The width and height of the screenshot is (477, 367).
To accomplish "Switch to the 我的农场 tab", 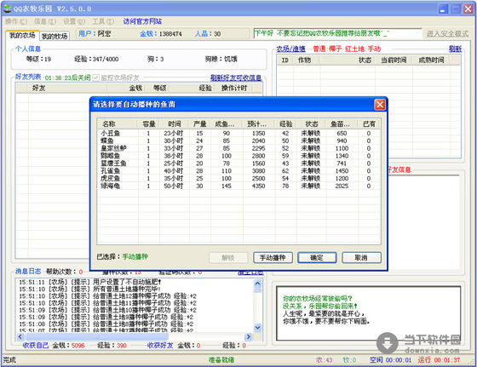I will coord(22,36).
